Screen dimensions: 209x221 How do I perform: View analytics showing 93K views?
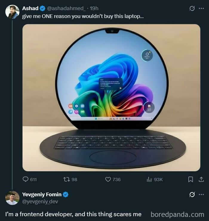[149, 179]
